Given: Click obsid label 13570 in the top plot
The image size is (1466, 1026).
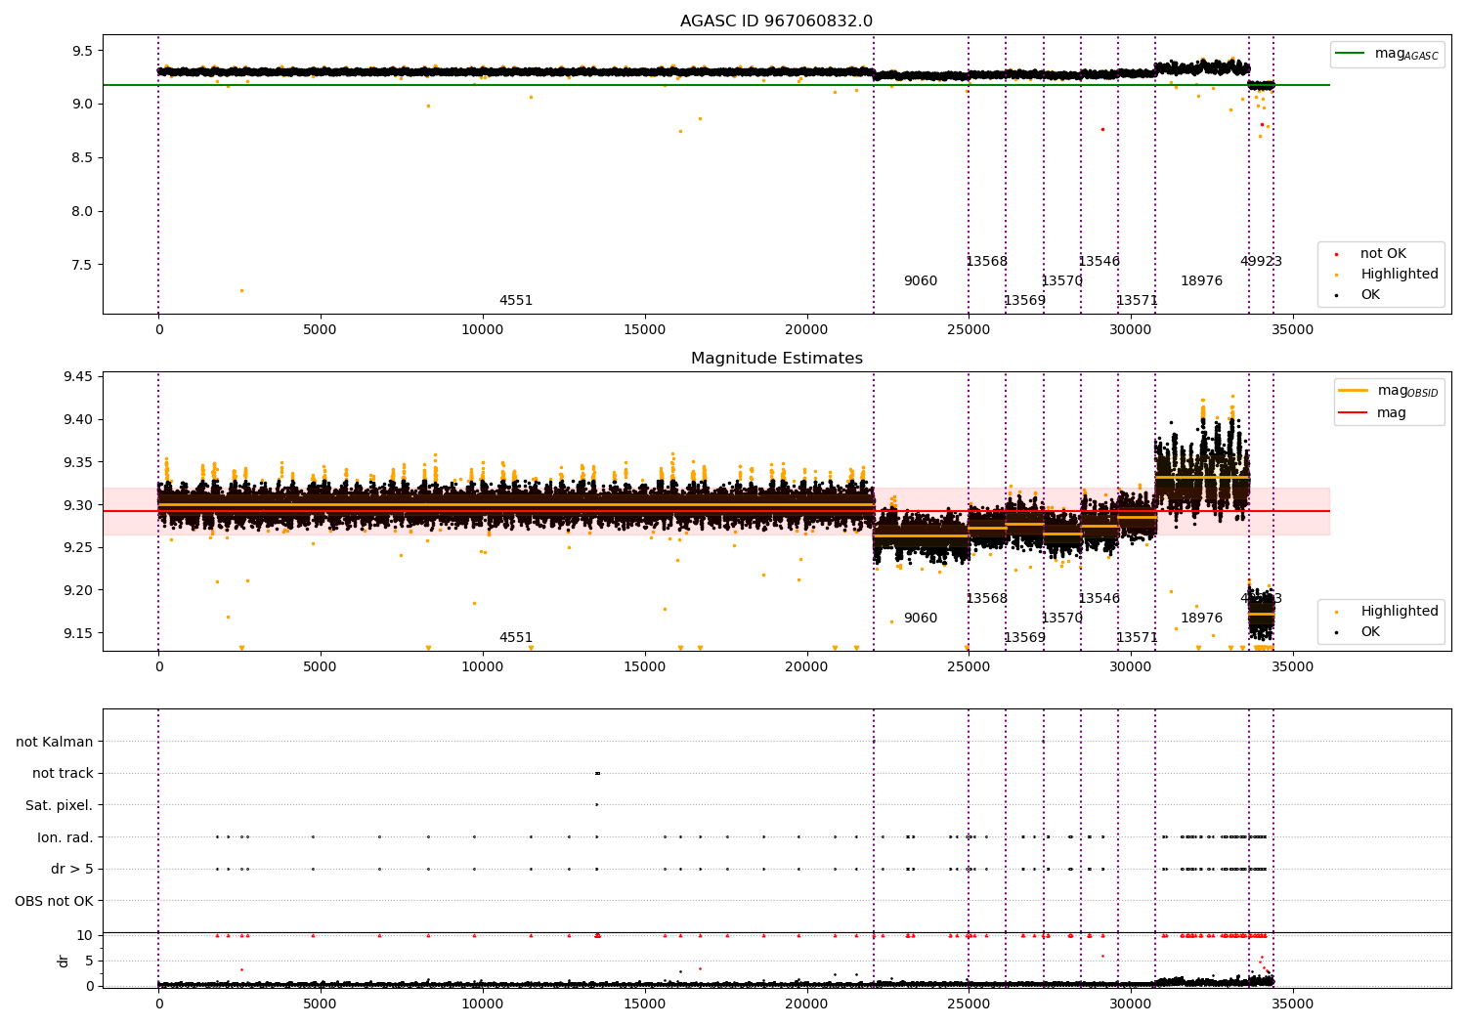Looking at the screenshot, I should pyautogui.click(x=1061, y=281).
